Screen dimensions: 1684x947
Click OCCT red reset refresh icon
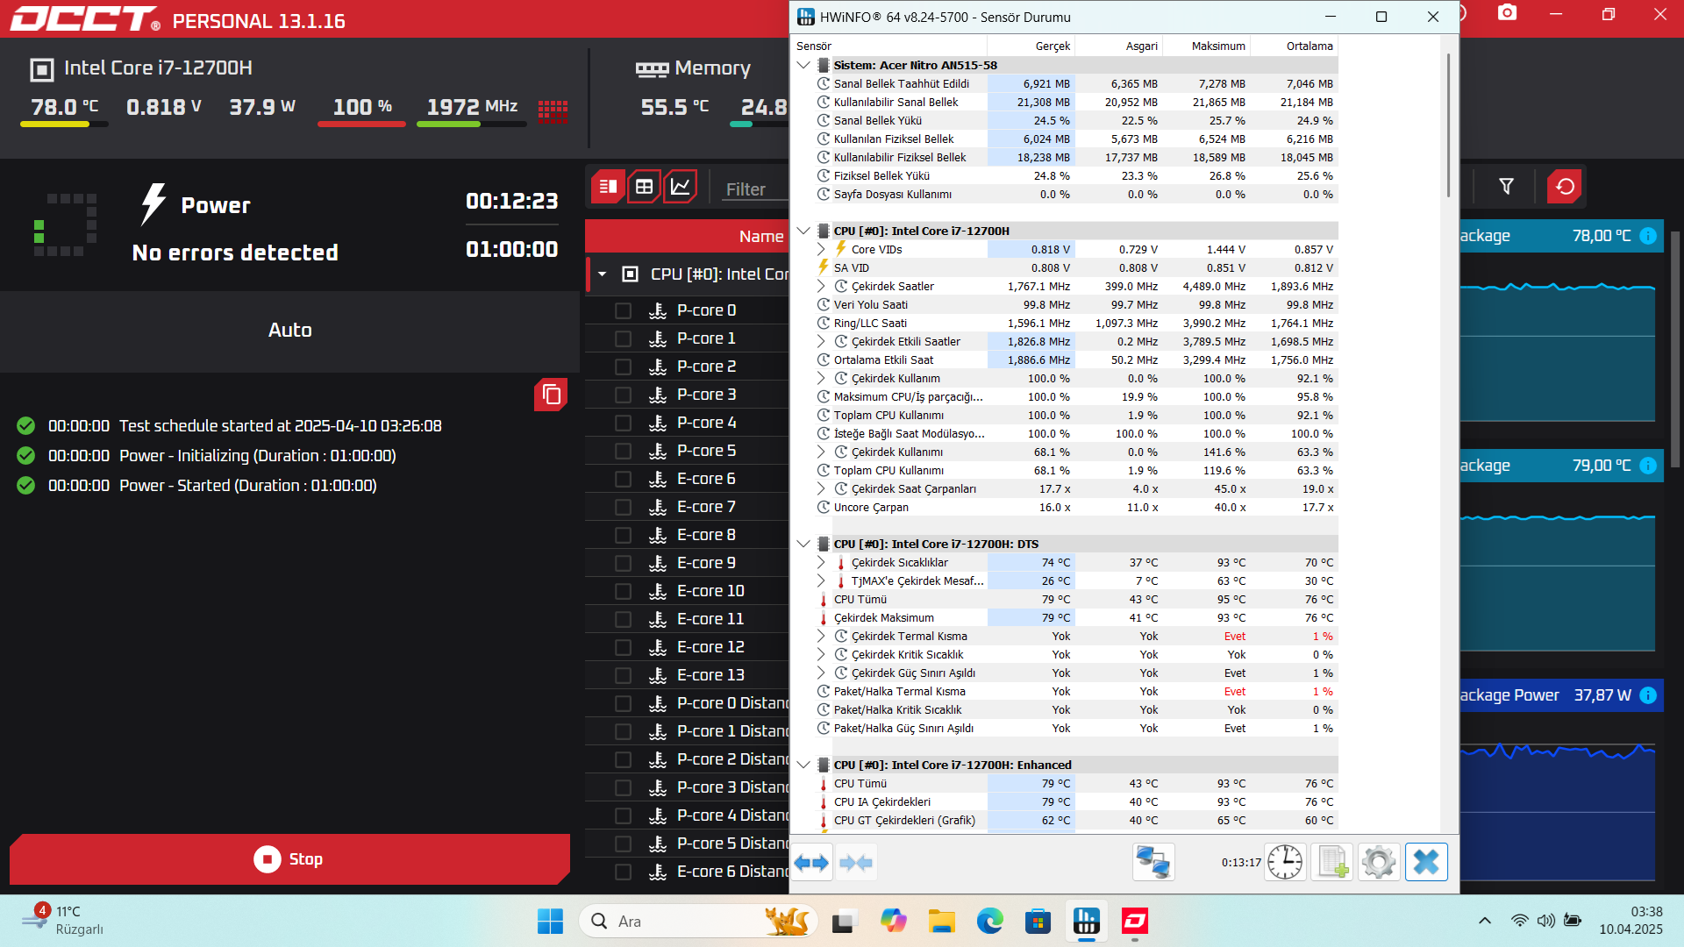pyautogui.click(x=1564, y=187)
